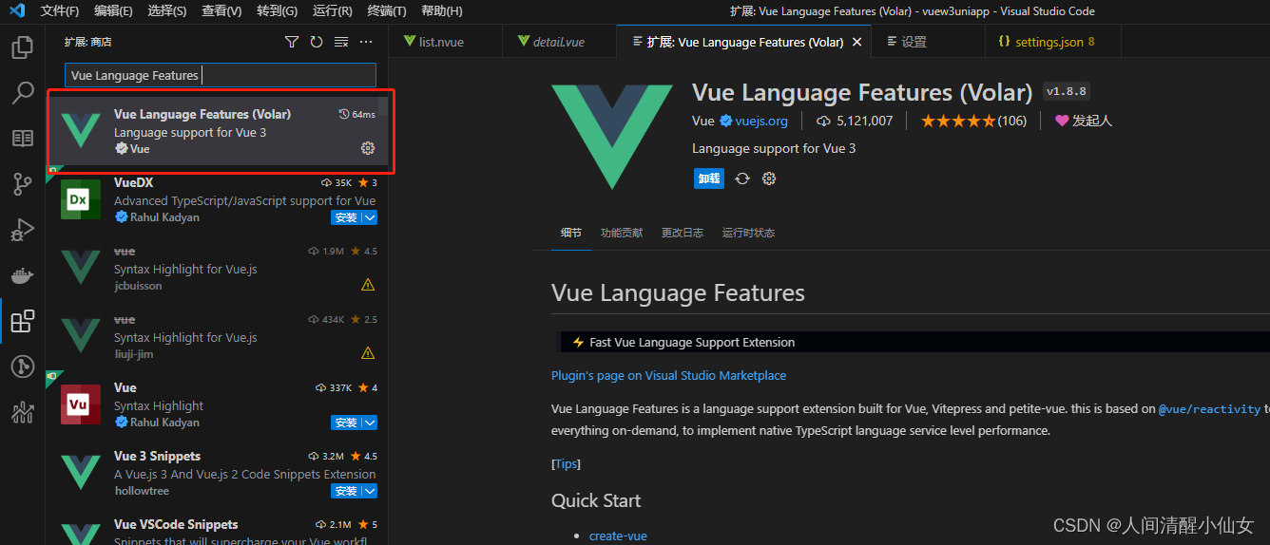Screen dimensions: 1270x545
Task: Click the Tips link
Action: pyautogui.click(x=566, y=463)
